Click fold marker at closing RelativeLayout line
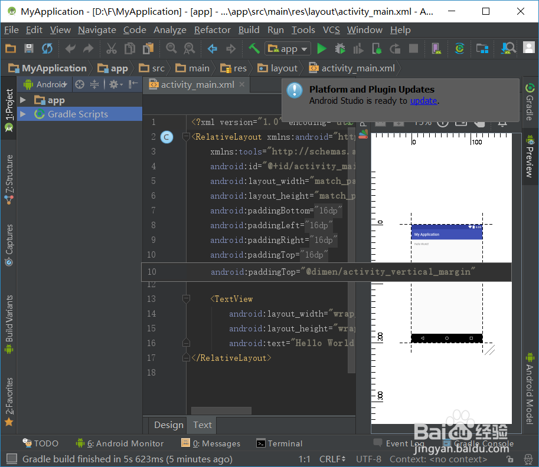 186,358
